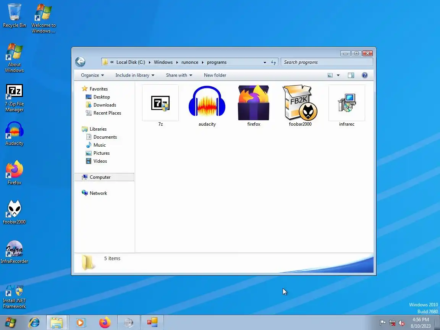440x330 pixels.
Task: Click the Windows Explorer taskbar button
Action: [57, 322]
